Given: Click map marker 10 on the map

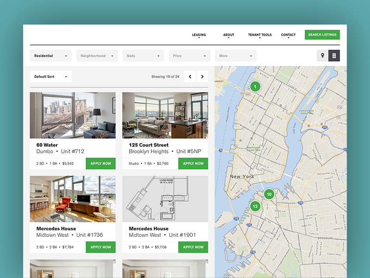Looking at the screenshot, I should coord(269,195).
